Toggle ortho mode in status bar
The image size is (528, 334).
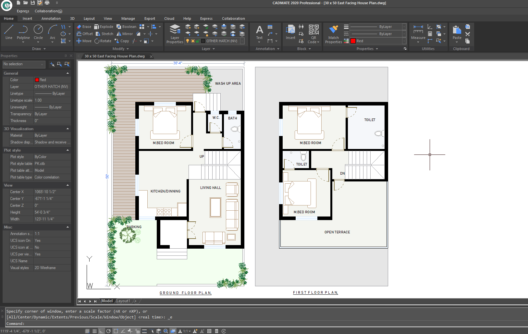(102, 331)
